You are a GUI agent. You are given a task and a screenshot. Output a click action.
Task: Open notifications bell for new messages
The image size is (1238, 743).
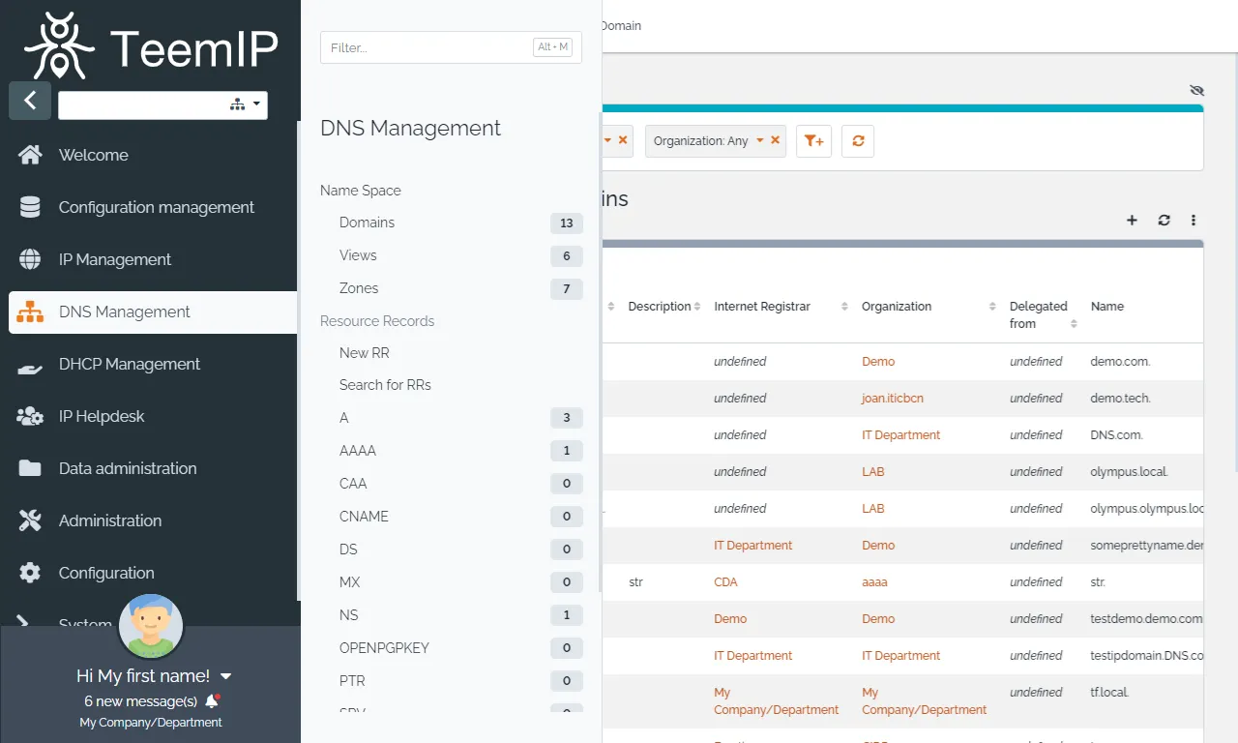[212, 700]
